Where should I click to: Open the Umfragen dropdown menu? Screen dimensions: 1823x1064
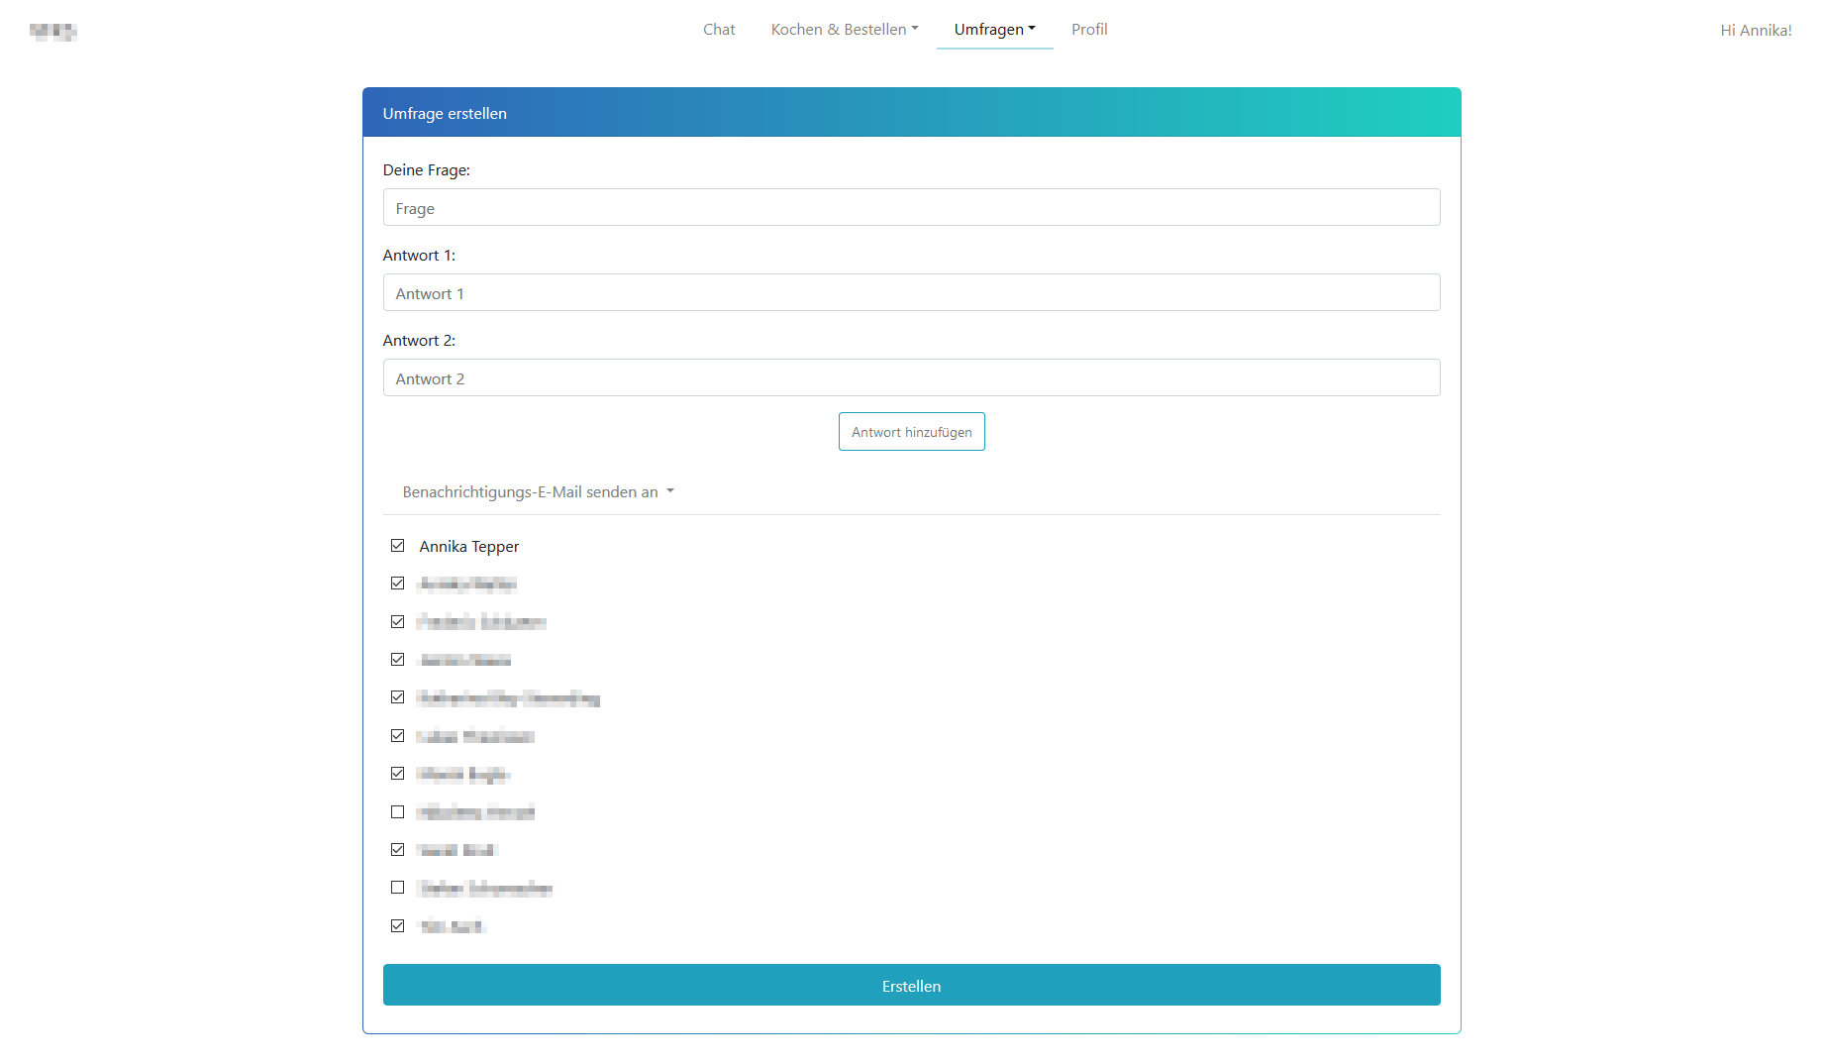click(994, 30)
